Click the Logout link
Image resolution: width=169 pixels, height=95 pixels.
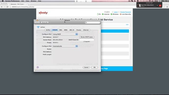[116, 12]
